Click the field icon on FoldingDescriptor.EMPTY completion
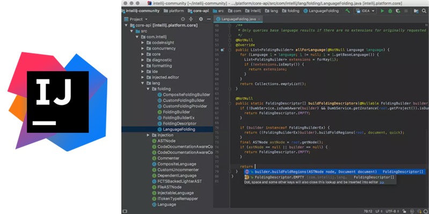 point(247,177)
